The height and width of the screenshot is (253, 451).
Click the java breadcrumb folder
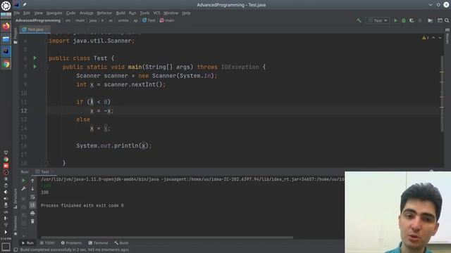point(93,20)
